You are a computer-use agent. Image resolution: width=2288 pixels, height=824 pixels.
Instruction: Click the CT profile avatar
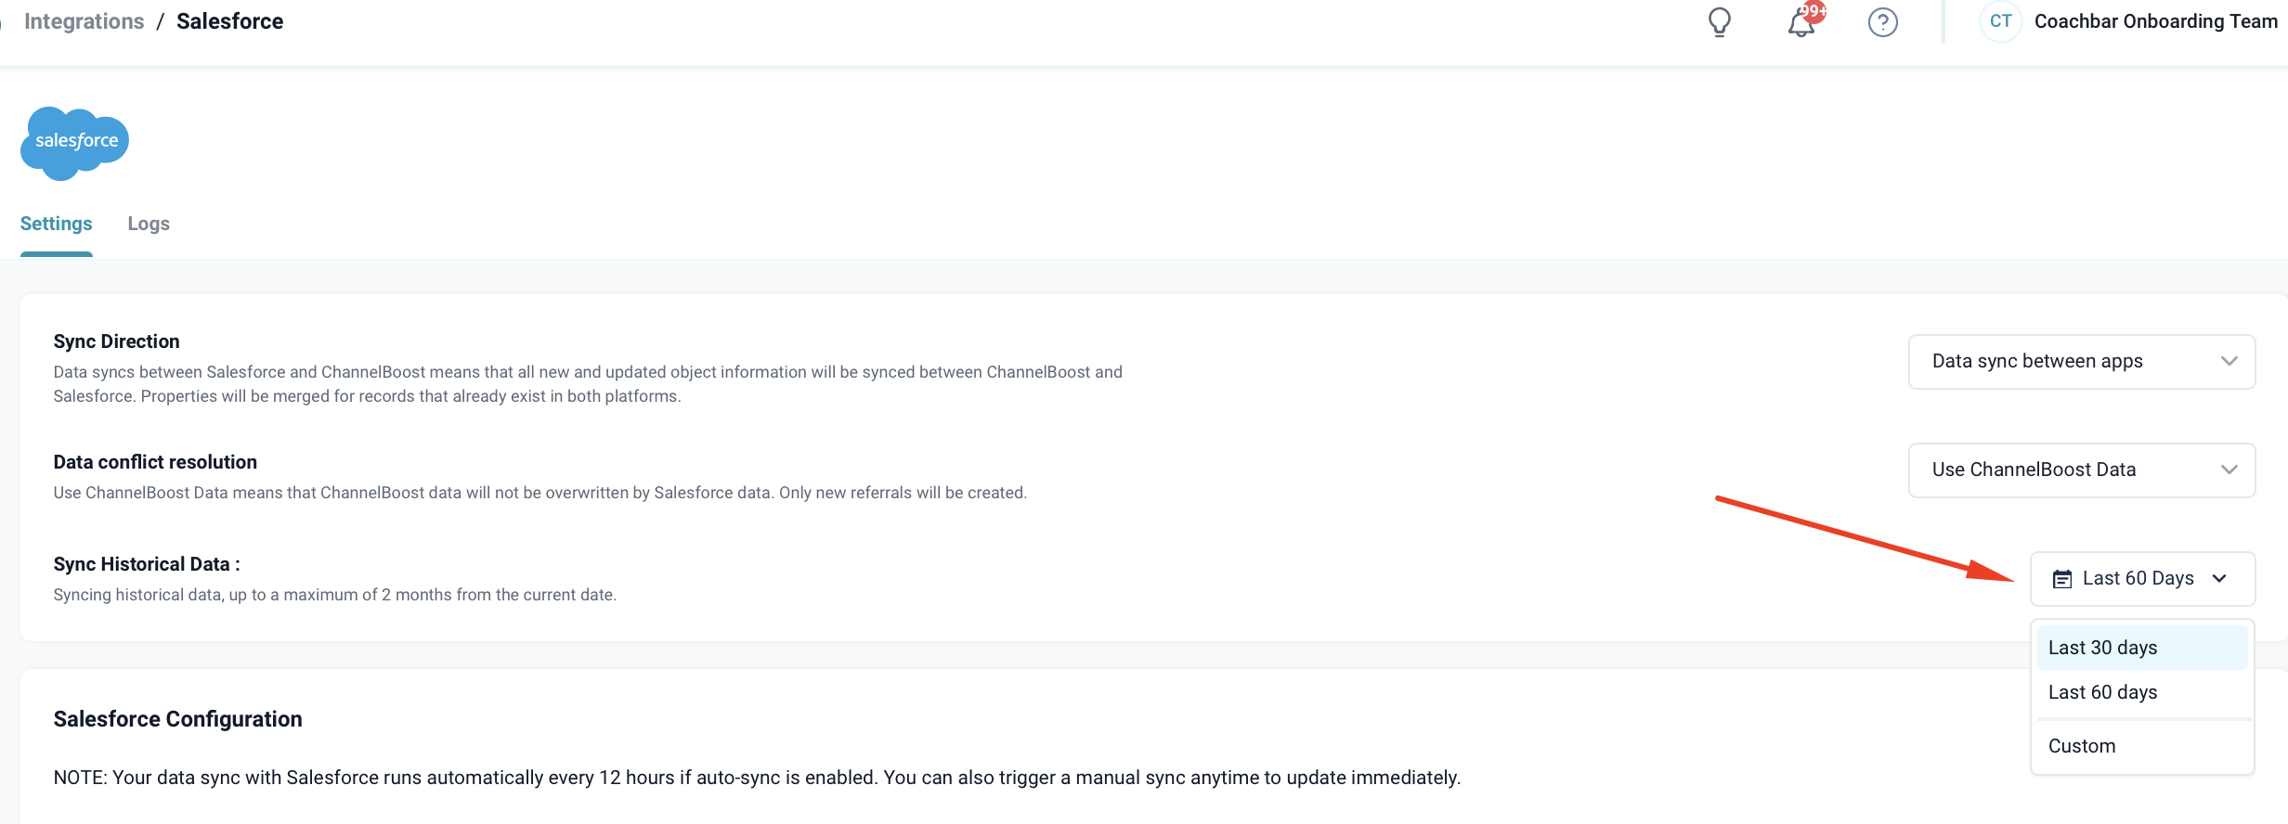point(2000,21)
